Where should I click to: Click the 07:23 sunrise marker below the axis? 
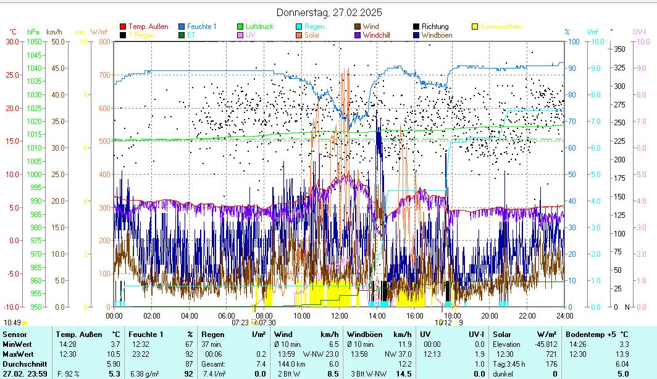[240, 322]
